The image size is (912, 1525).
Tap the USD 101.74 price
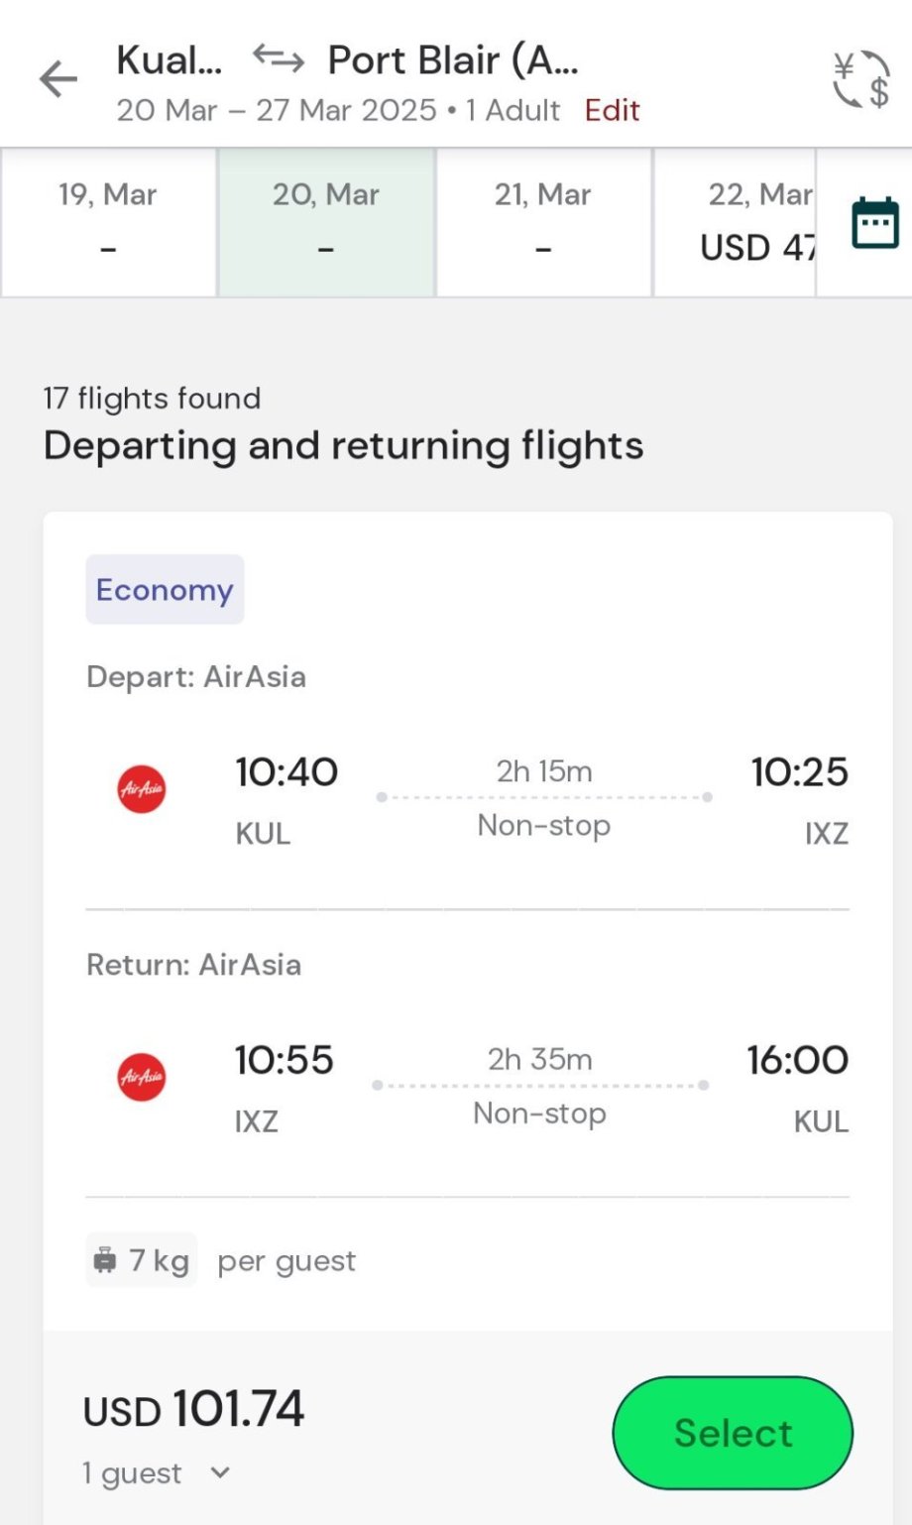click(194, 1410)
